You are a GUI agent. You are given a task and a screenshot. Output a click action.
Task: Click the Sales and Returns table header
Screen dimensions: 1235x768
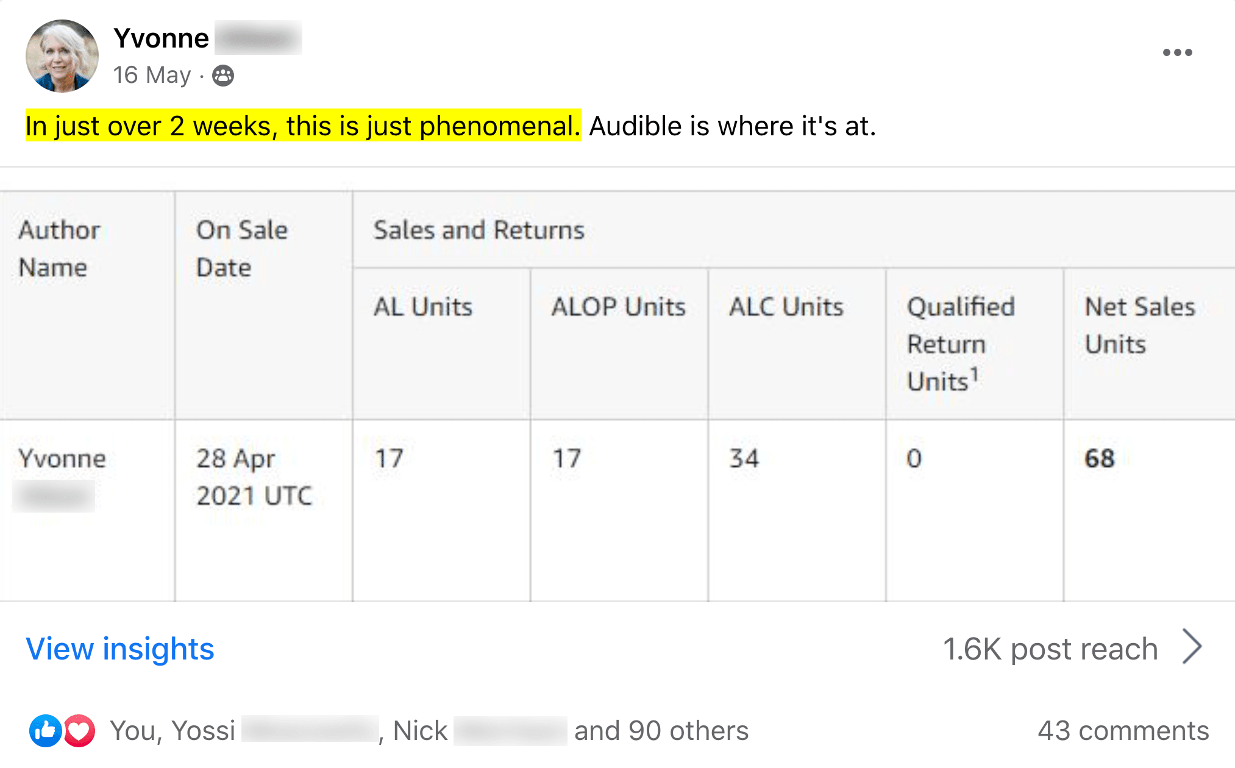point(479,230)
